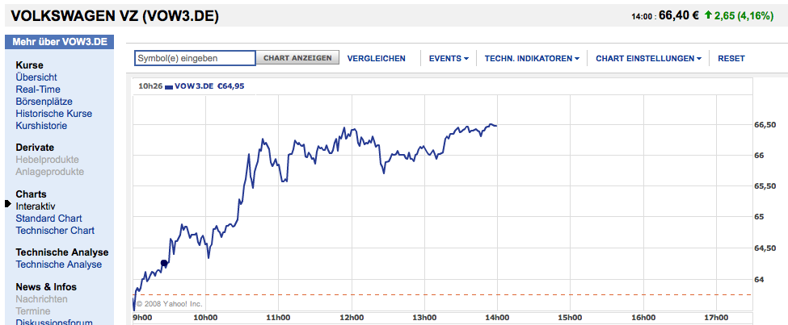Image resolution: width=788 pixels, height=325 pixels.
Task: Click the News & Infos heading
Action: 46,287
